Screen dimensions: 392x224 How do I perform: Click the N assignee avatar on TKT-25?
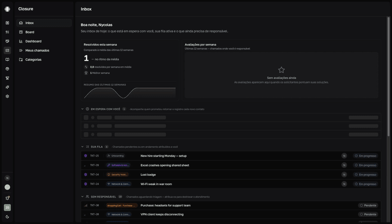(x=344, y=156)
